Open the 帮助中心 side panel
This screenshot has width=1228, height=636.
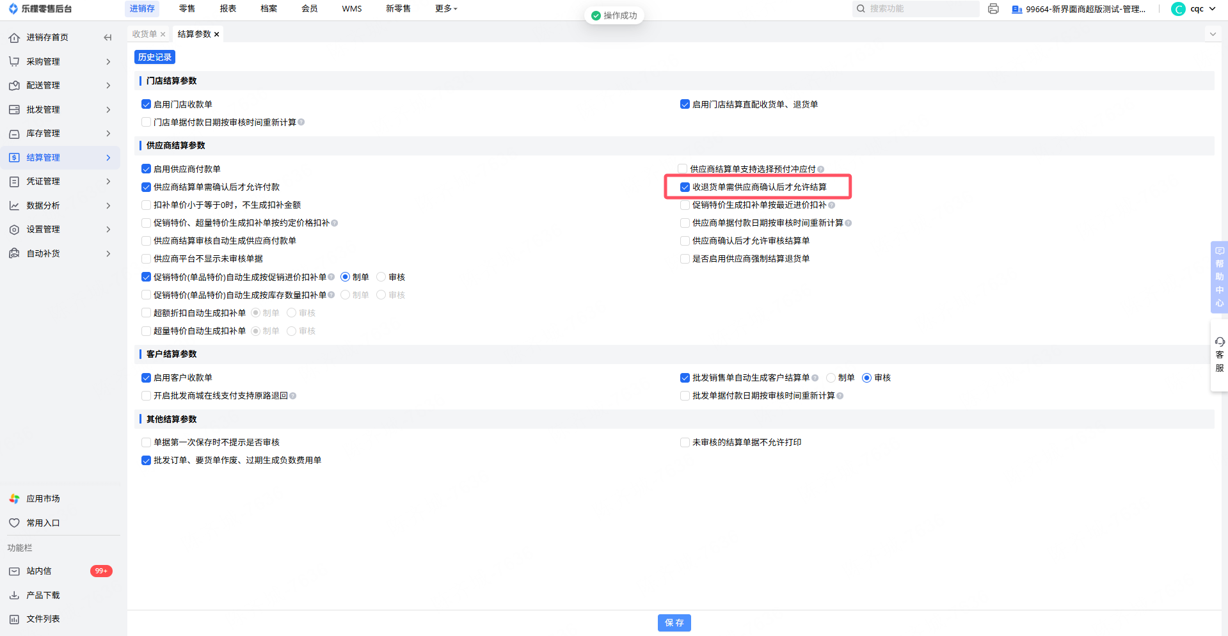1220,277
